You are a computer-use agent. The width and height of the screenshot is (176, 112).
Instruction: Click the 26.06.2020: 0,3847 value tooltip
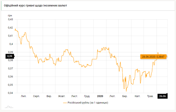coord(153,57)
